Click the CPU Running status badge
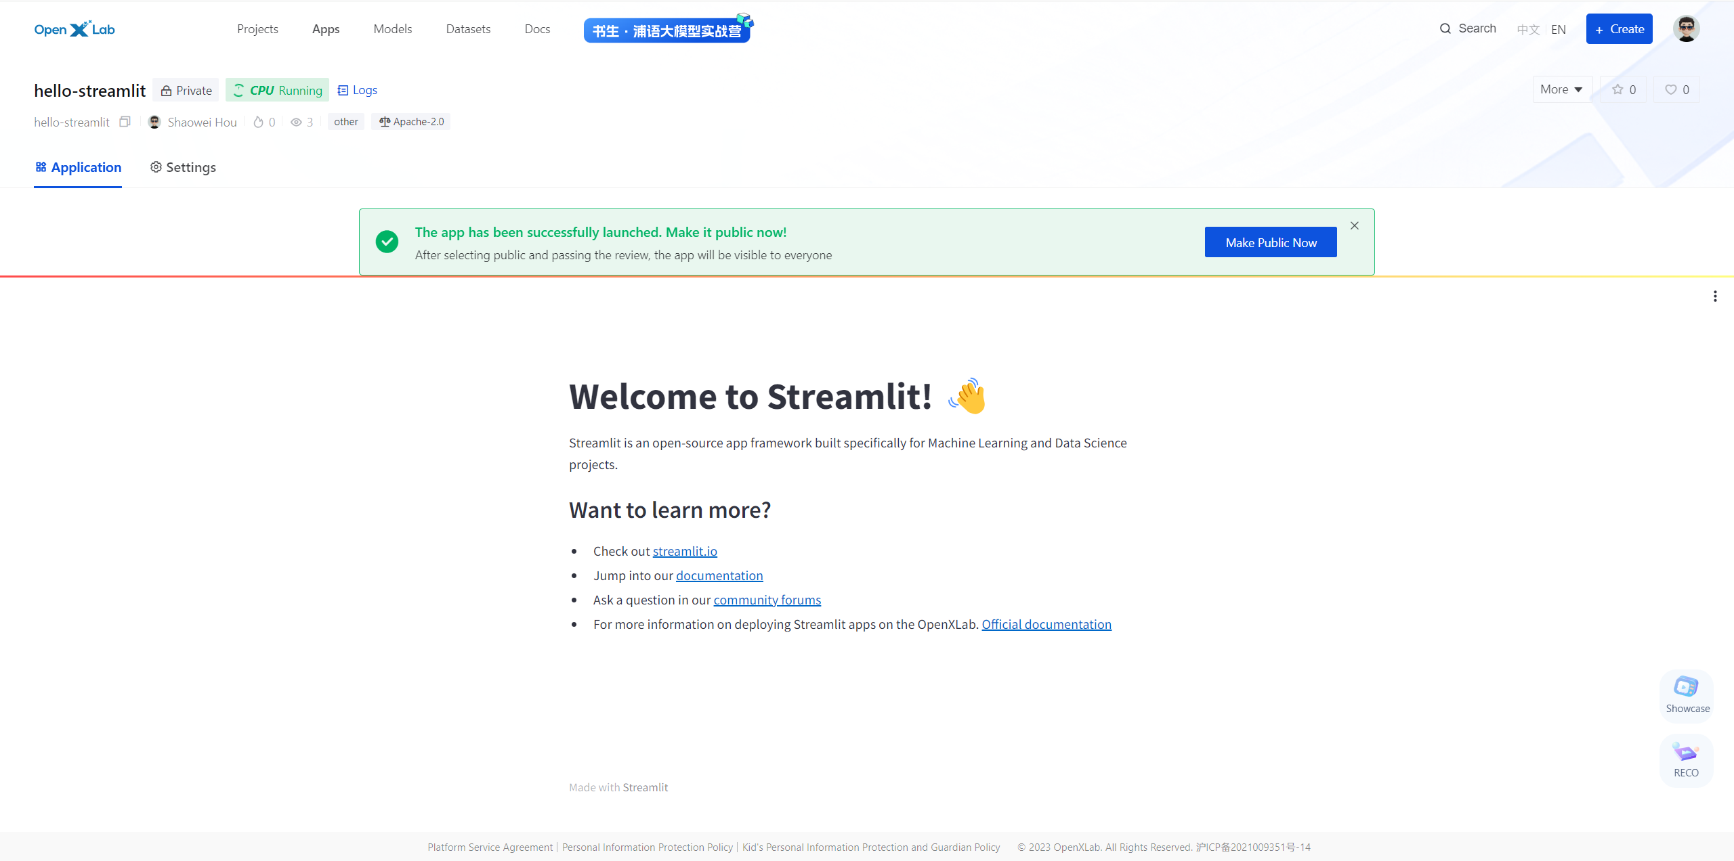 277,90
